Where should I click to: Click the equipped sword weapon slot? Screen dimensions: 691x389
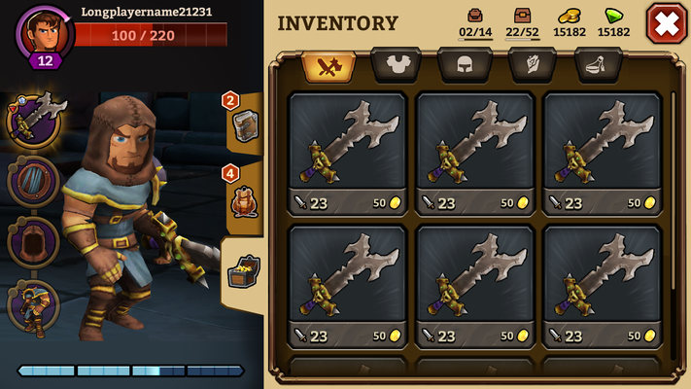[x=34, y=121]
